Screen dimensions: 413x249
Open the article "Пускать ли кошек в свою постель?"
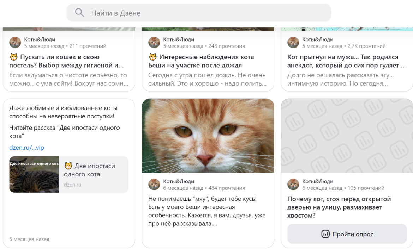[66, 61]
